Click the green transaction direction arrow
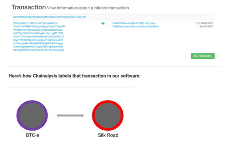 (x=103, y=23)
